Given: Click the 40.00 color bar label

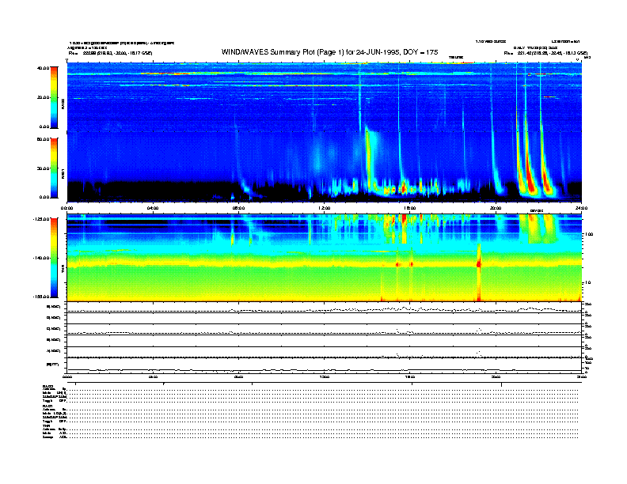Looking at the screenshot, I should click(x=43, y=68).
